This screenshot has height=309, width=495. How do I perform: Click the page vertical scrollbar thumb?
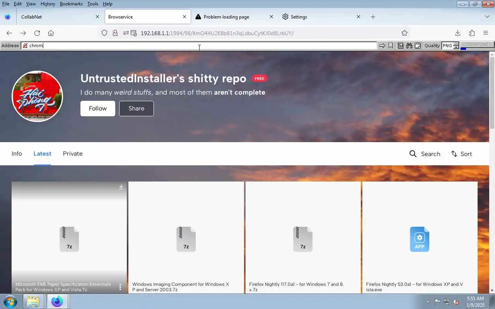click(x=492, y=93)
